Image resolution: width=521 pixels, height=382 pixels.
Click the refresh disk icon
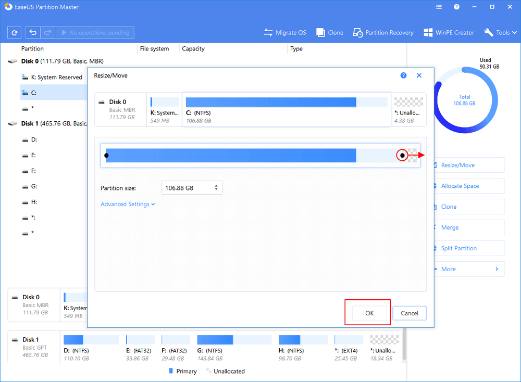(14, 32)
